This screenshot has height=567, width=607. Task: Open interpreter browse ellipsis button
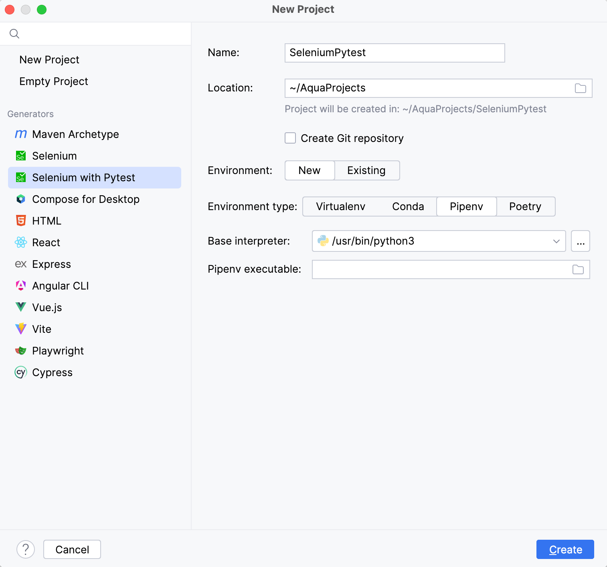click(x=580, y=241)
